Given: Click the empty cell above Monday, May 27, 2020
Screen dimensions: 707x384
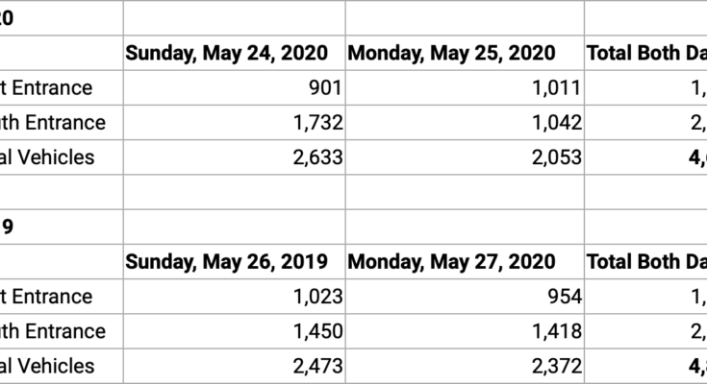Looking at the screenshot, I should pyautogui.click(x=465, y=227).
